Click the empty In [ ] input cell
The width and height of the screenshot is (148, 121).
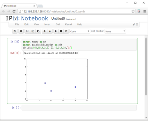(x=79, y=108)
